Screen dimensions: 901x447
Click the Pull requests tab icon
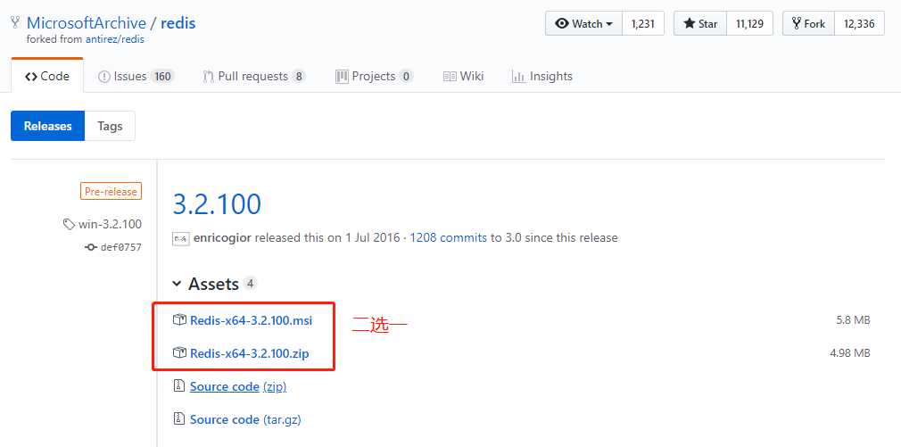(209, 77)
